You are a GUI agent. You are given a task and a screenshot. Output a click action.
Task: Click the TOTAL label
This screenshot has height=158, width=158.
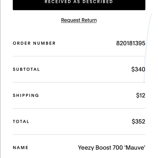click(21, 121)
